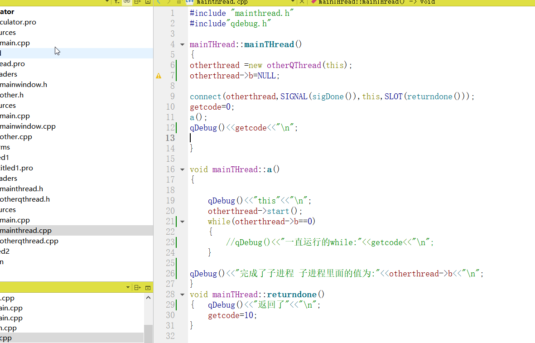535x343 pixels.
Task: Split the upper projects panel
Action: 138,2
